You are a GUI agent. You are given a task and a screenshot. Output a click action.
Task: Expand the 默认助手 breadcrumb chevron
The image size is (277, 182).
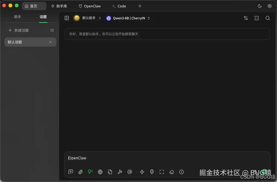100,18
